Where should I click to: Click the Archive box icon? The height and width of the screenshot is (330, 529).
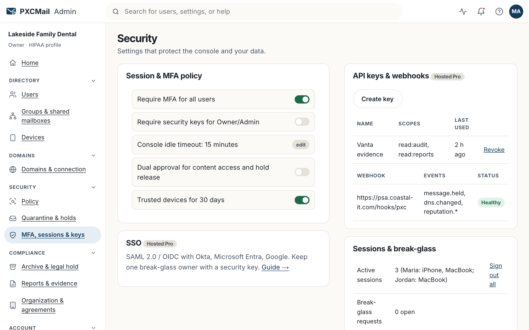click(13, 267)
